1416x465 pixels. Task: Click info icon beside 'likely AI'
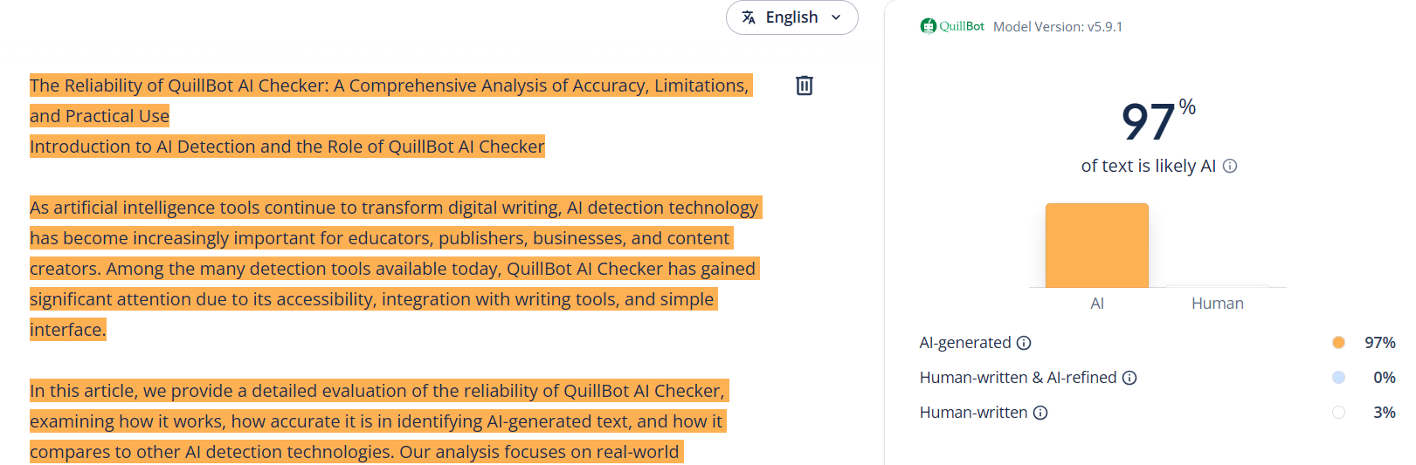point(1230,166)
